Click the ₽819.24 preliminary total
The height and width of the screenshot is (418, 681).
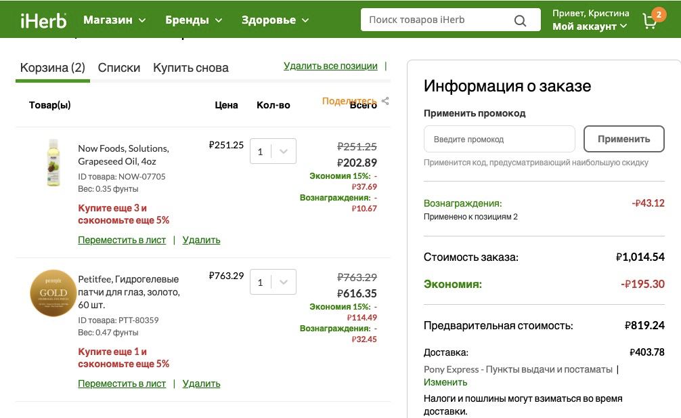[644, 325]
